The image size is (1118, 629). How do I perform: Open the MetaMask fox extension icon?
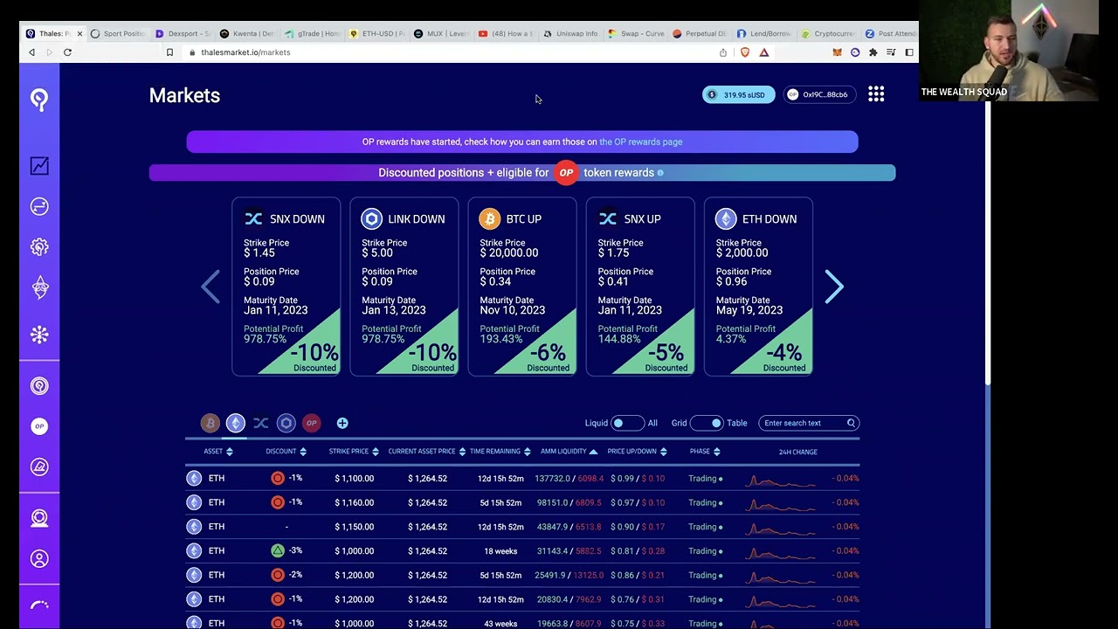pyautogui.click(x=837, y=52)
